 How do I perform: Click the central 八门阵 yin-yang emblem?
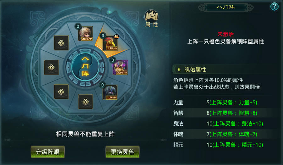(x=85, y=67)
